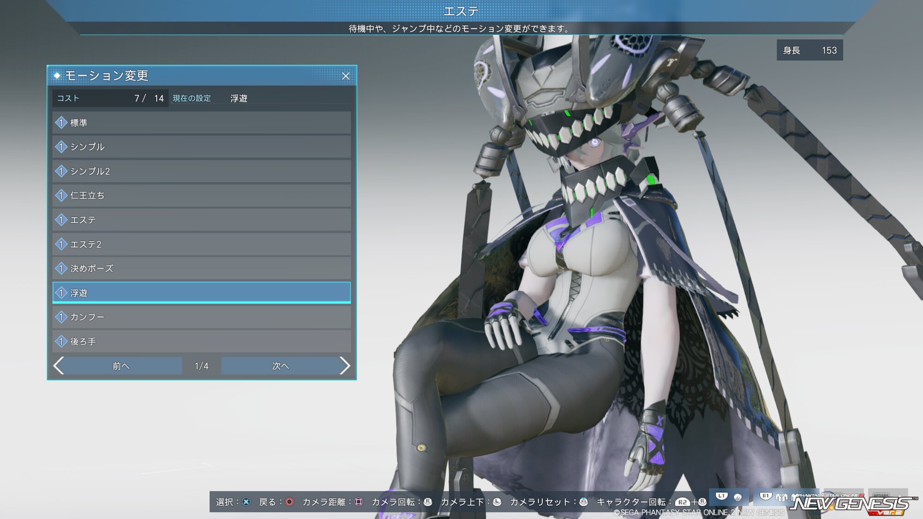Pick the 決めポーズ motion option

click(x=201, y=268)
